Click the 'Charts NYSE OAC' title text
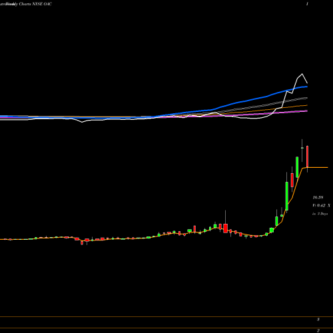 [35, 4]
